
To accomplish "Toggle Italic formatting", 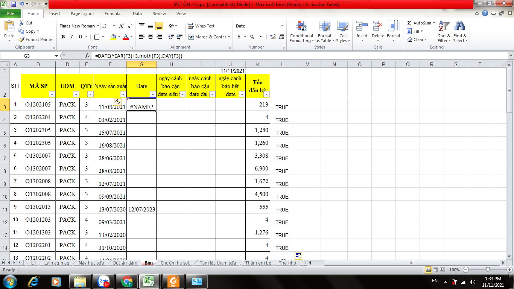I will (x=71, y=37).
